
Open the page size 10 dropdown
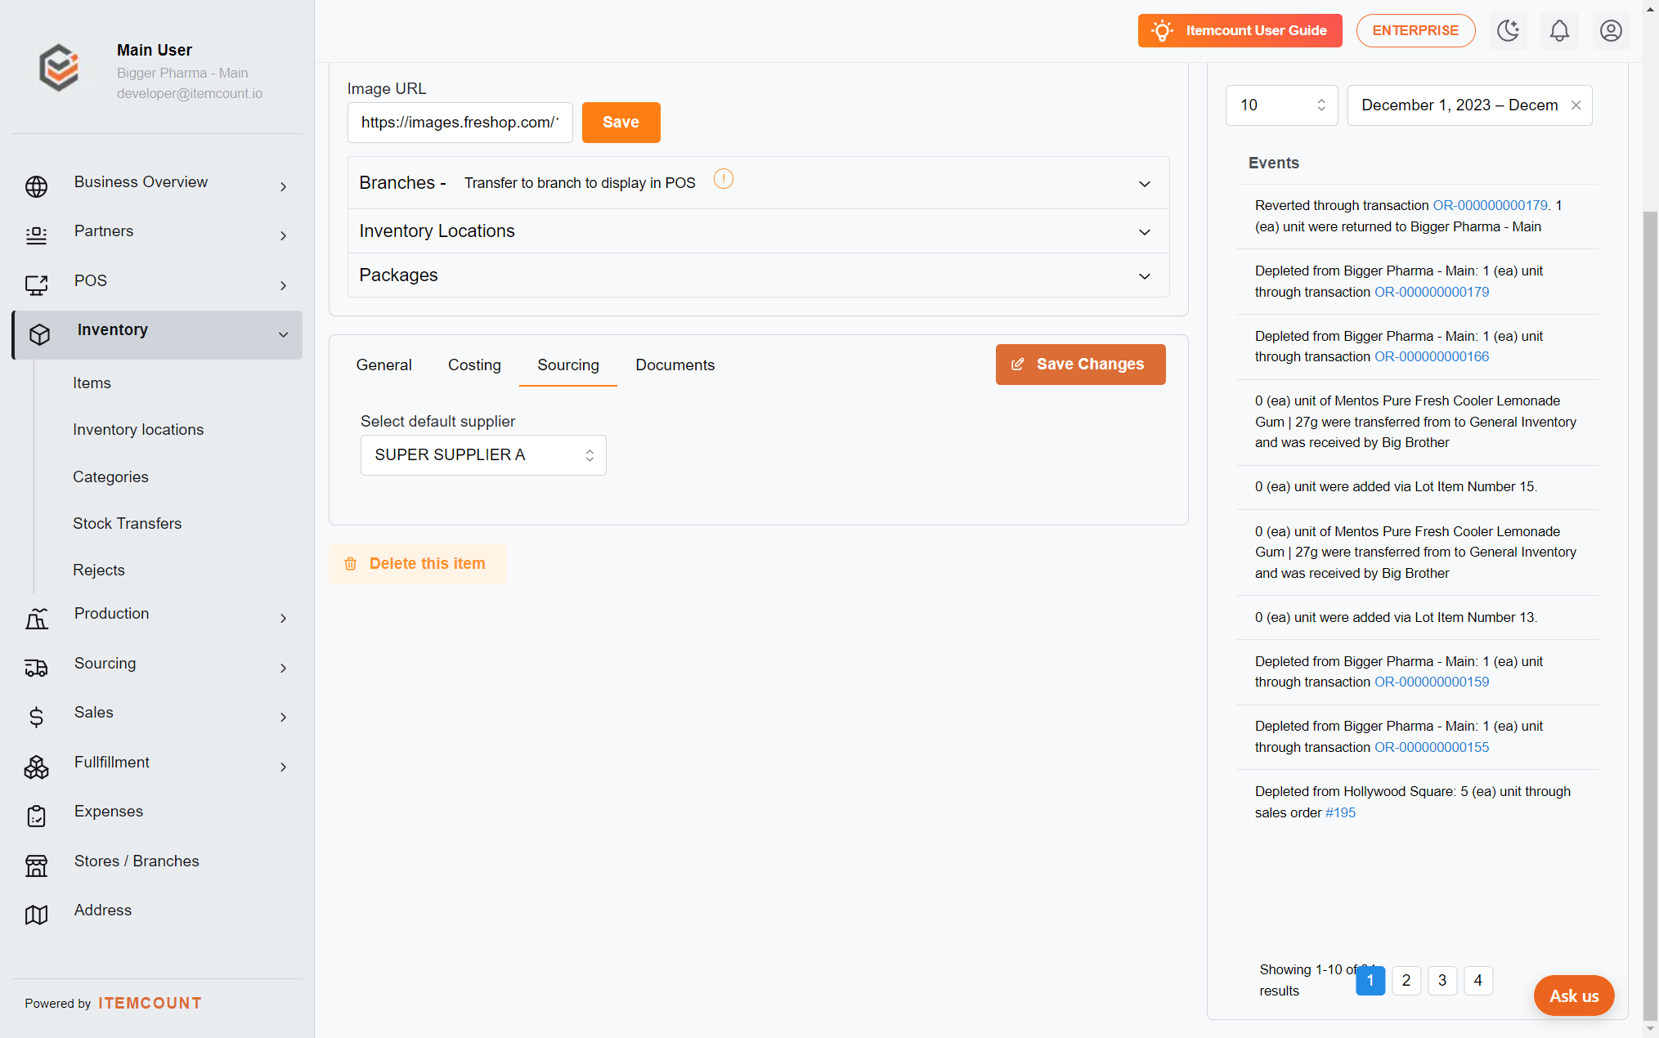[1281, 105]
